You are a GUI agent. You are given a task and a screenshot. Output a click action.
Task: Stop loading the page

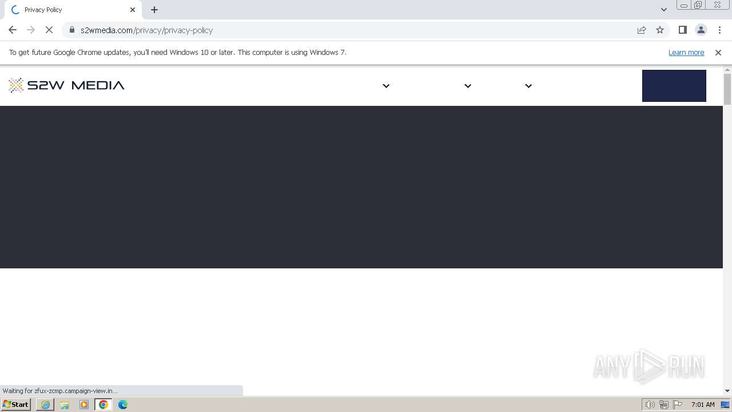(49, 30)
